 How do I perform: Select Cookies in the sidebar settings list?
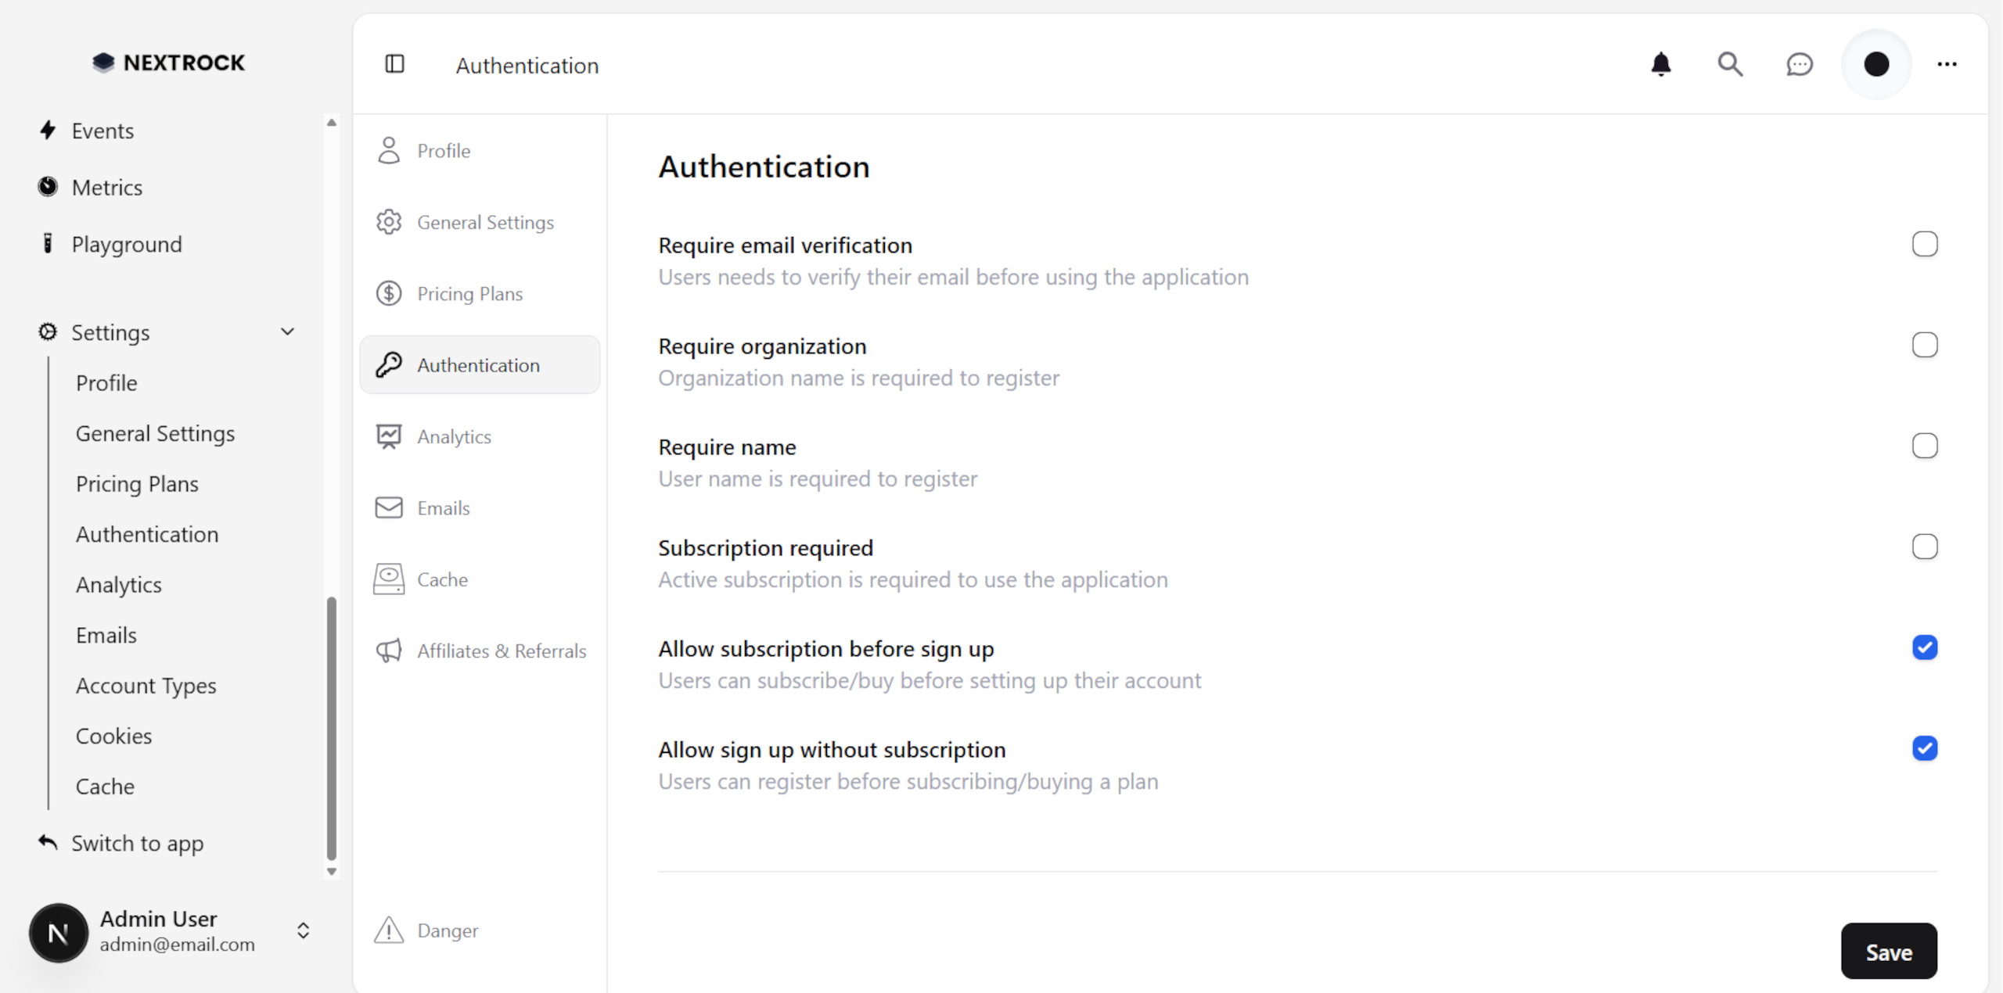pos(113,735)
